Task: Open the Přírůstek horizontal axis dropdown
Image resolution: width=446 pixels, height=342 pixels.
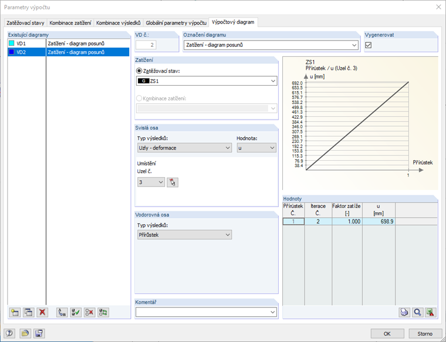Action: point(184,235)
